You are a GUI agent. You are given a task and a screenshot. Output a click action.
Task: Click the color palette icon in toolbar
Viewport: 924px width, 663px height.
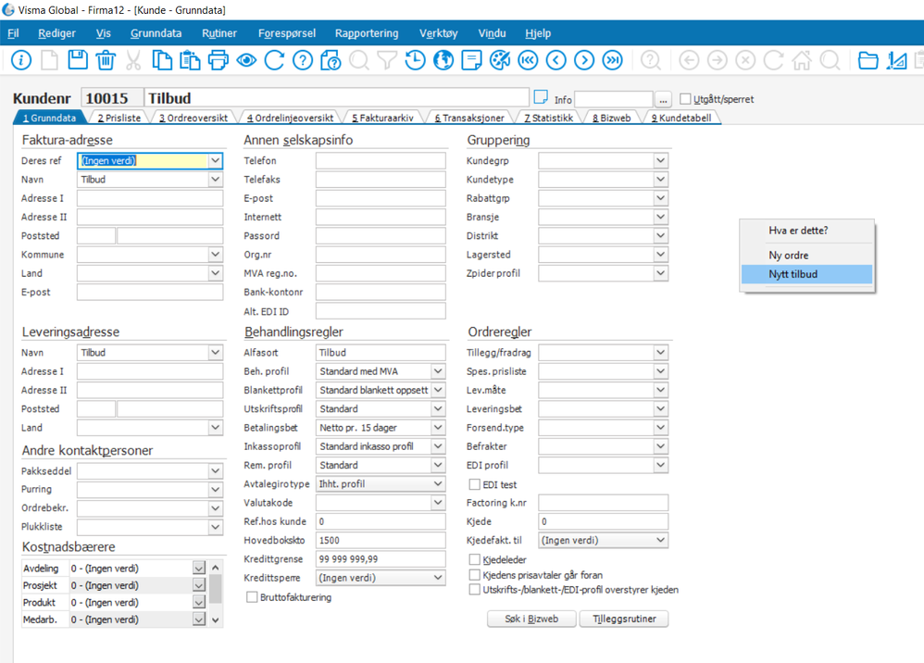tap(500, 61)
